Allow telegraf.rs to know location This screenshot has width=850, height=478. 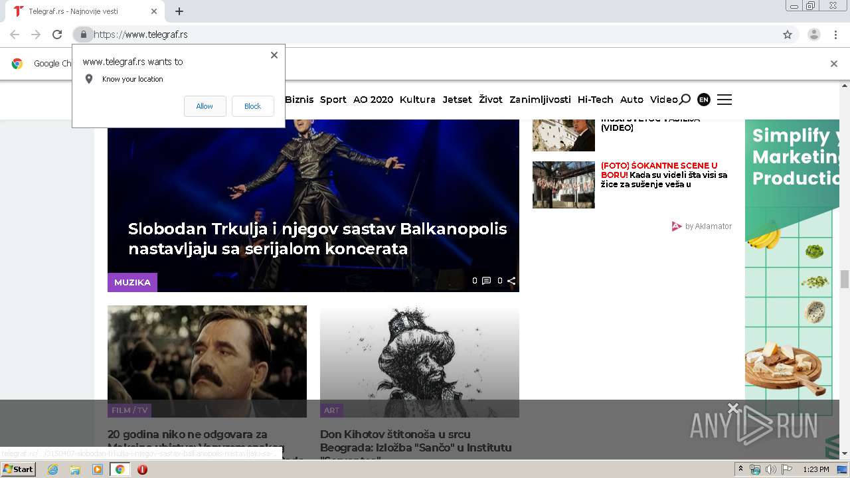205,106
